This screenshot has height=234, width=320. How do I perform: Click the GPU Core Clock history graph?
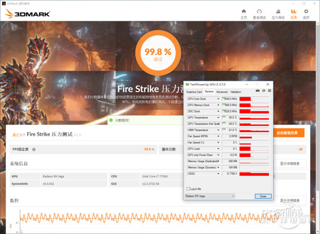[254, 99]
